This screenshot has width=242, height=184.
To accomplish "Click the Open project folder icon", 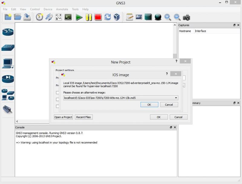I will [18, 17].
